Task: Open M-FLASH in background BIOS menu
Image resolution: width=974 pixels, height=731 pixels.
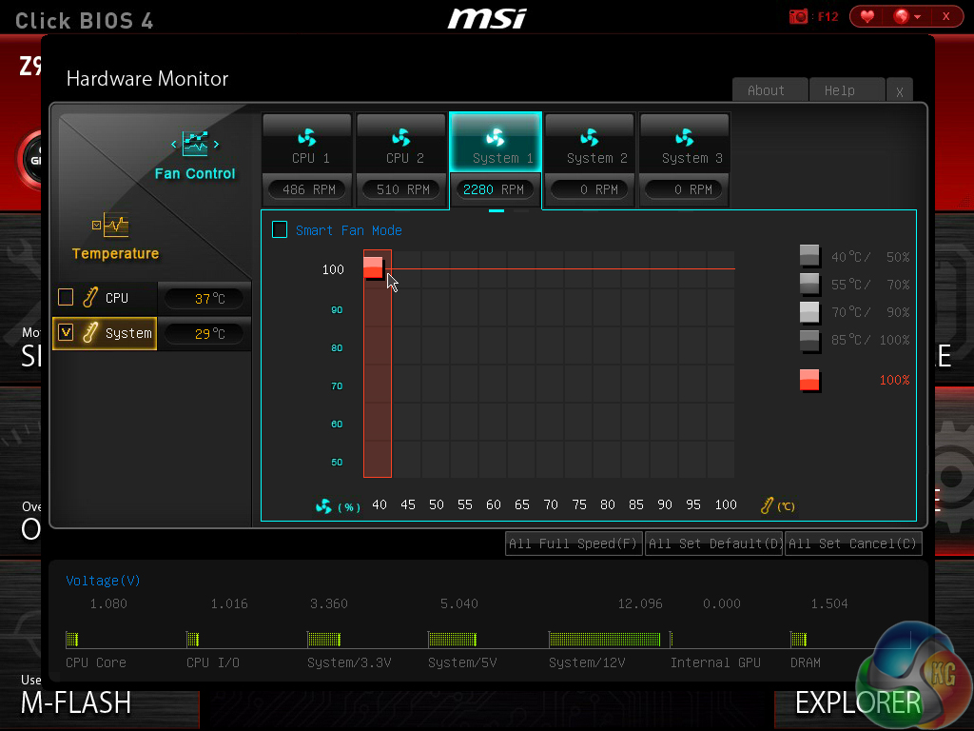Action: [x=76, y=703]
